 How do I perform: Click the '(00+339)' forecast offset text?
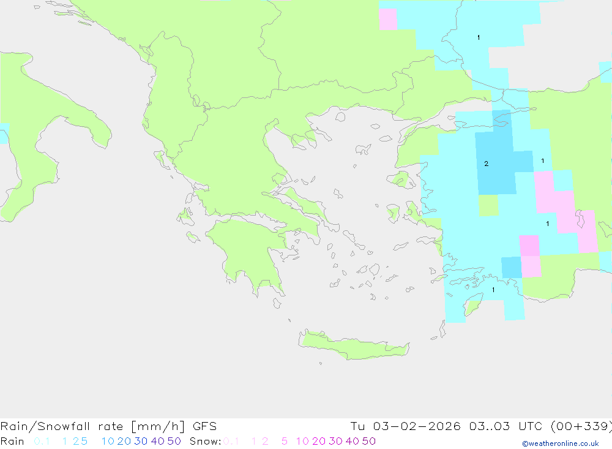581,426
